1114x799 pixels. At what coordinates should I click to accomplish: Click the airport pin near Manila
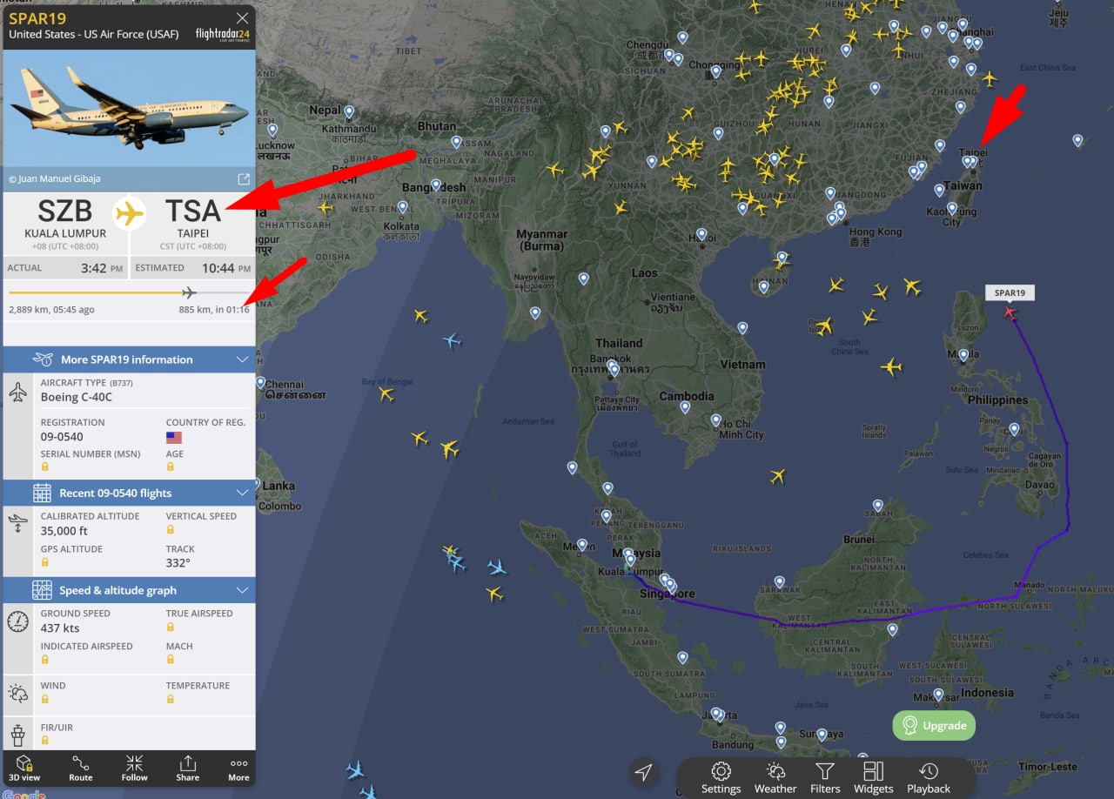963,355
